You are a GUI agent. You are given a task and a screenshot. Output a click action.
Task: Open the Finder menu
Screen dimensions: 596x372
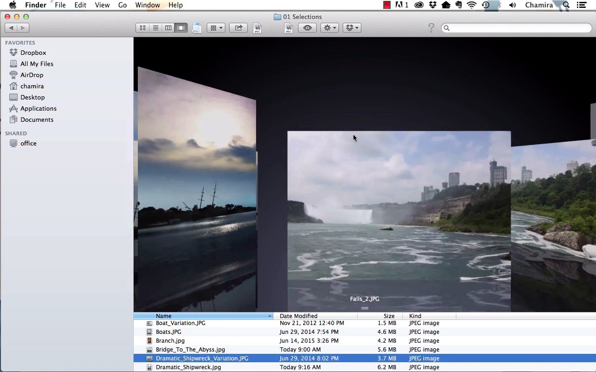pyautogui.click(x=35, y=5)
